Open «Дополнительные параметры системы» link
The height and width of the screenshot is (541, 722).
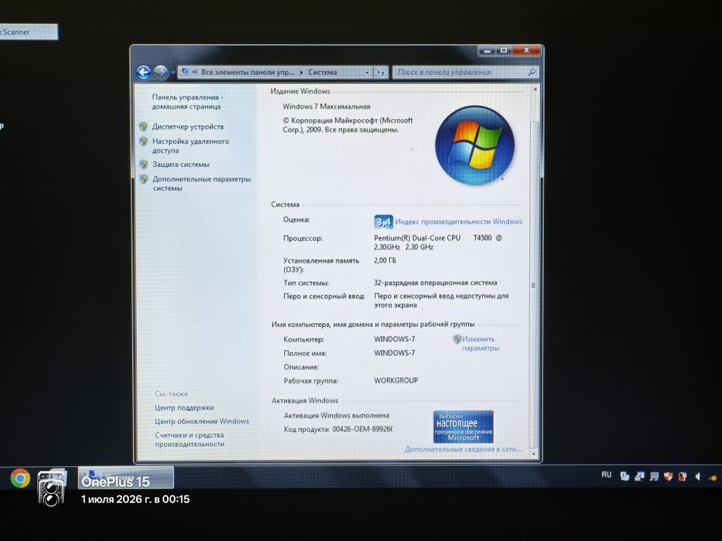pos(202,184)
